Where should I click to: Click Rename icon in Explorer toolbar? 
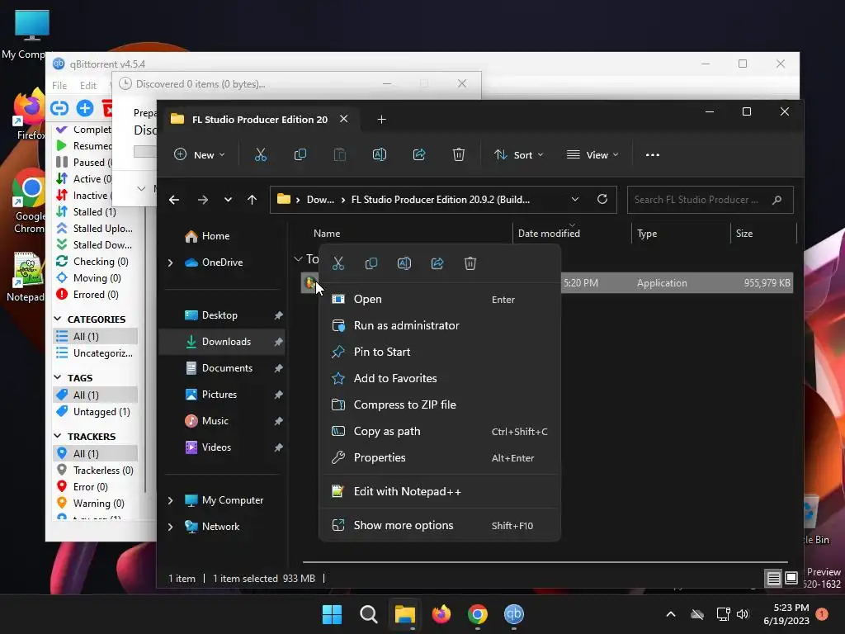(380, 154)
